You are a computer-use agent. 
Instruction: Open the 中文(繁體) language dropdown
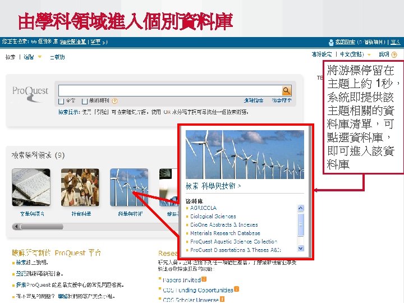[x=369, y=54]
